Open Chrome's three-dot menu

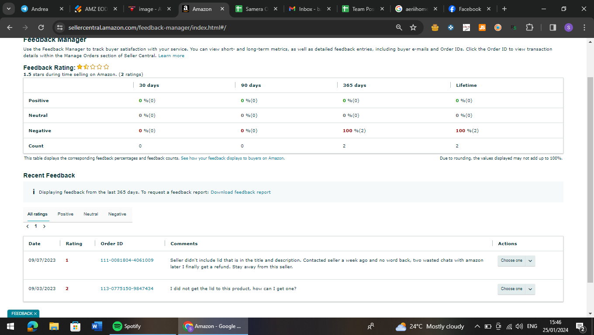pos(584,27)
